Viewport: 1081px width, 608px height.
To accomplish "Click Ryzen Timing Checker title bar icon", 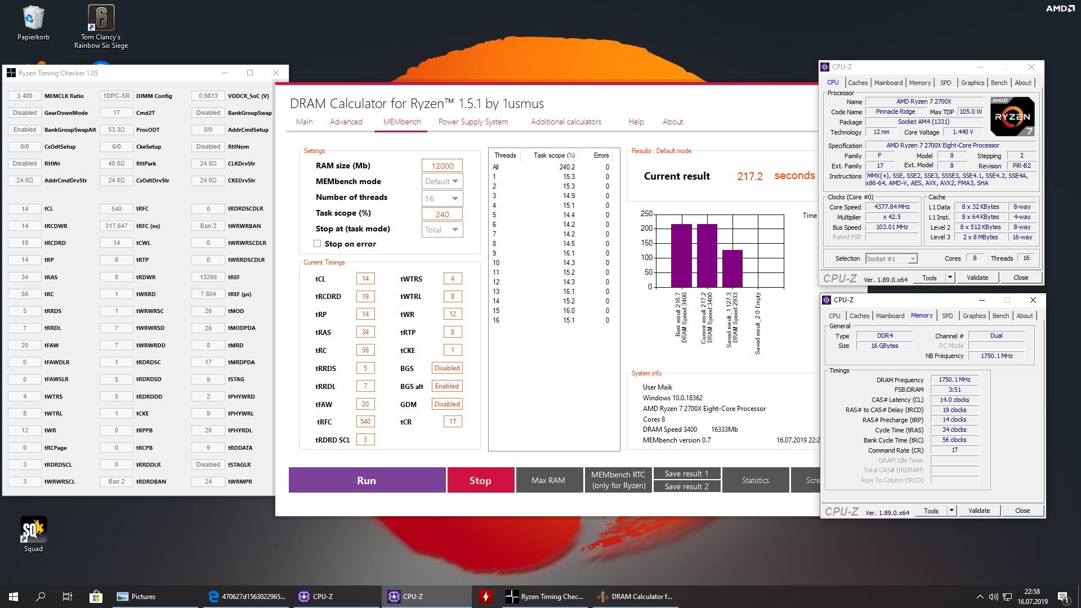I will tap(11, 73).
